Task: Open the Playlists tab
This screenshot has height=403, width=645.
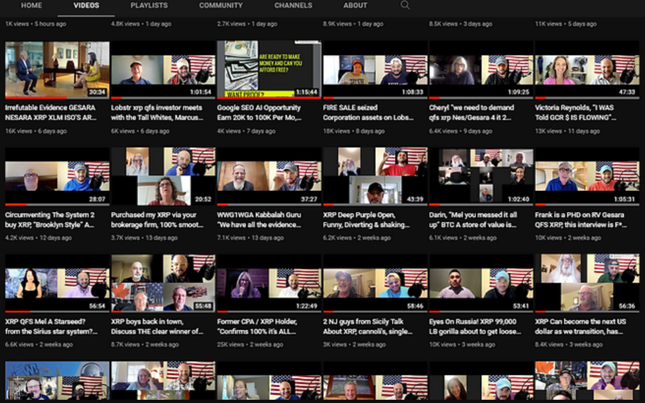Action: point(149,6)
